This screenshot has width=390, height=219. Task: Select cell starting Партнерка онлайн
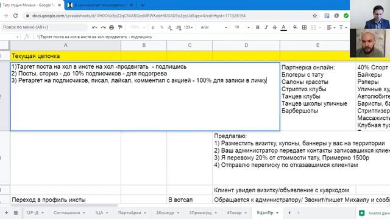coord(317,96)
